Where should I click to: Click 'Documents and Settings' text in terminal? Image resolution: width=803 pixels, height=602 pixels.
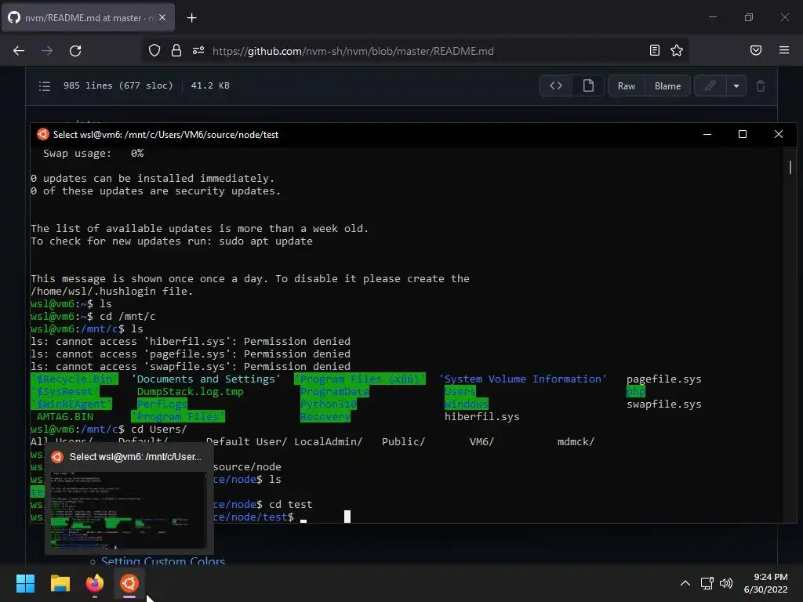206,379
